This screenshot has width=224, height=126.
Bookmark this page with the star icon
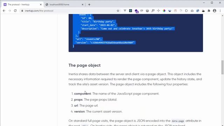click(118, 11)
